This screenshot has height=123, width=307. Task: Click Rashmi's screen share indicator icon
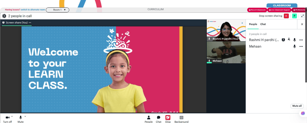[x=283, y=40]
